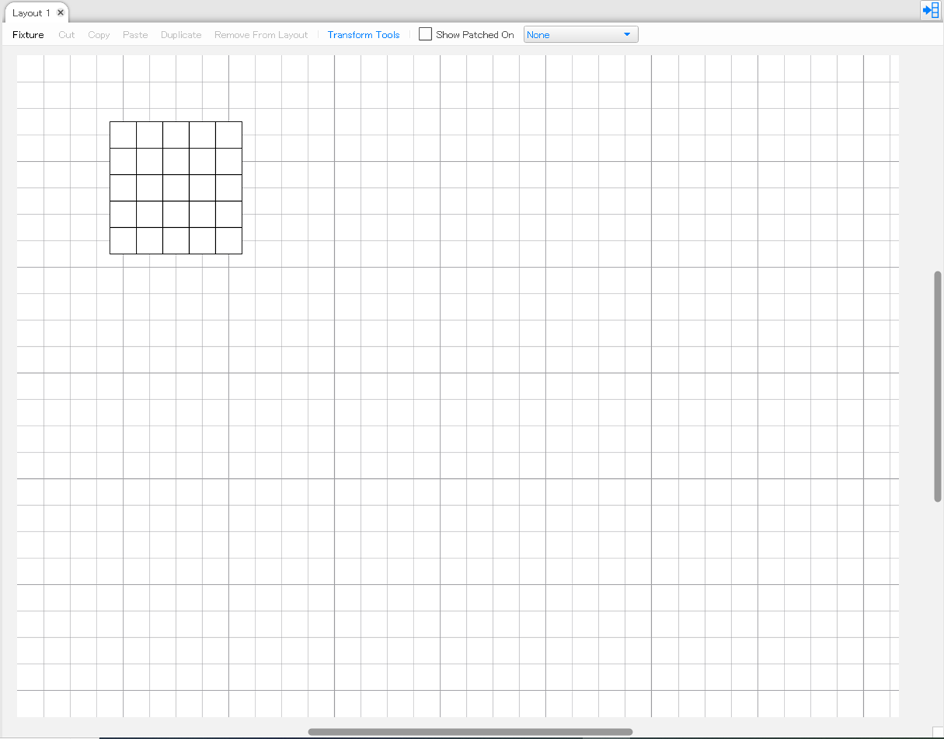Switch to the Layout 1 tab
Viewport: 944px width, 739px height.
tap(31, 13)
